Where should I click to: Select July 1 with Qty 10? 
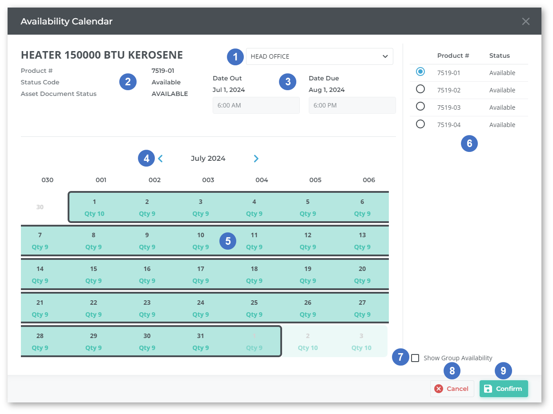point(94,207)
